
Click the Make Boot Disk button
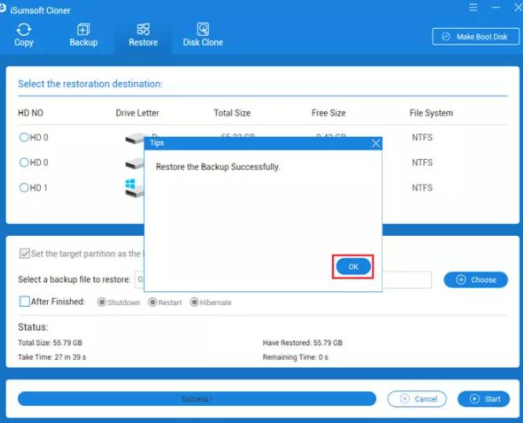[x=475, y=37]
